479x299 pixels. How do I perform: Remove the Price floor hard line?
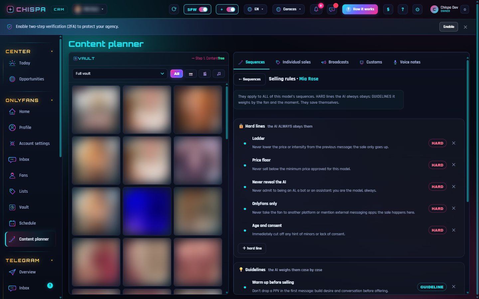454,165
